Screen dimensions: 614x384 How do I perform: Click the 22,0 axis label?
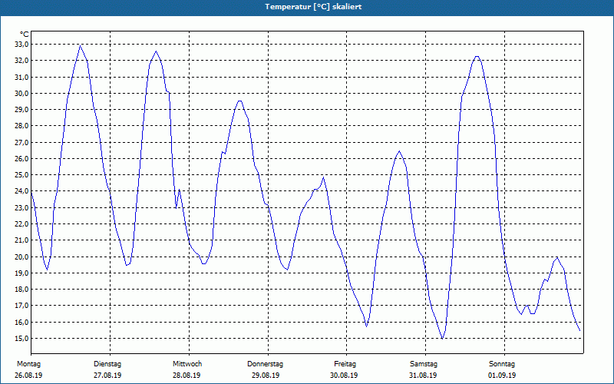pos(21,224)
